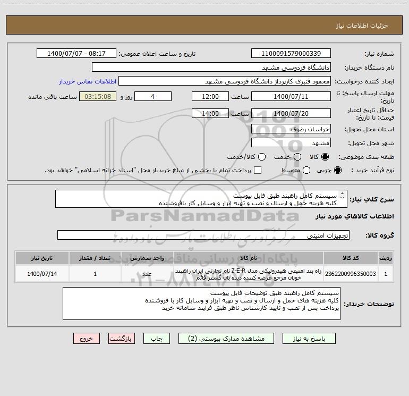Click the announcement date field 1400/07/07 - 08:17
The width and height of the screenshot is (409, 396).
pos(76,53)
